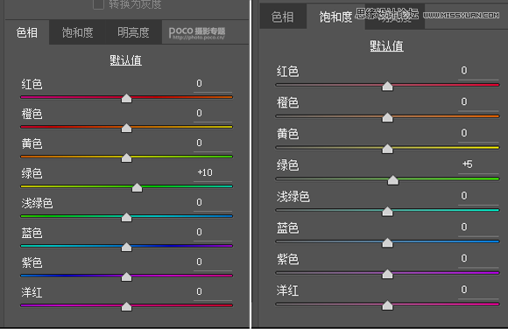Open the 明亮度 tab in left panel
The image size is (508, 329).
click(x=133, y=32)
